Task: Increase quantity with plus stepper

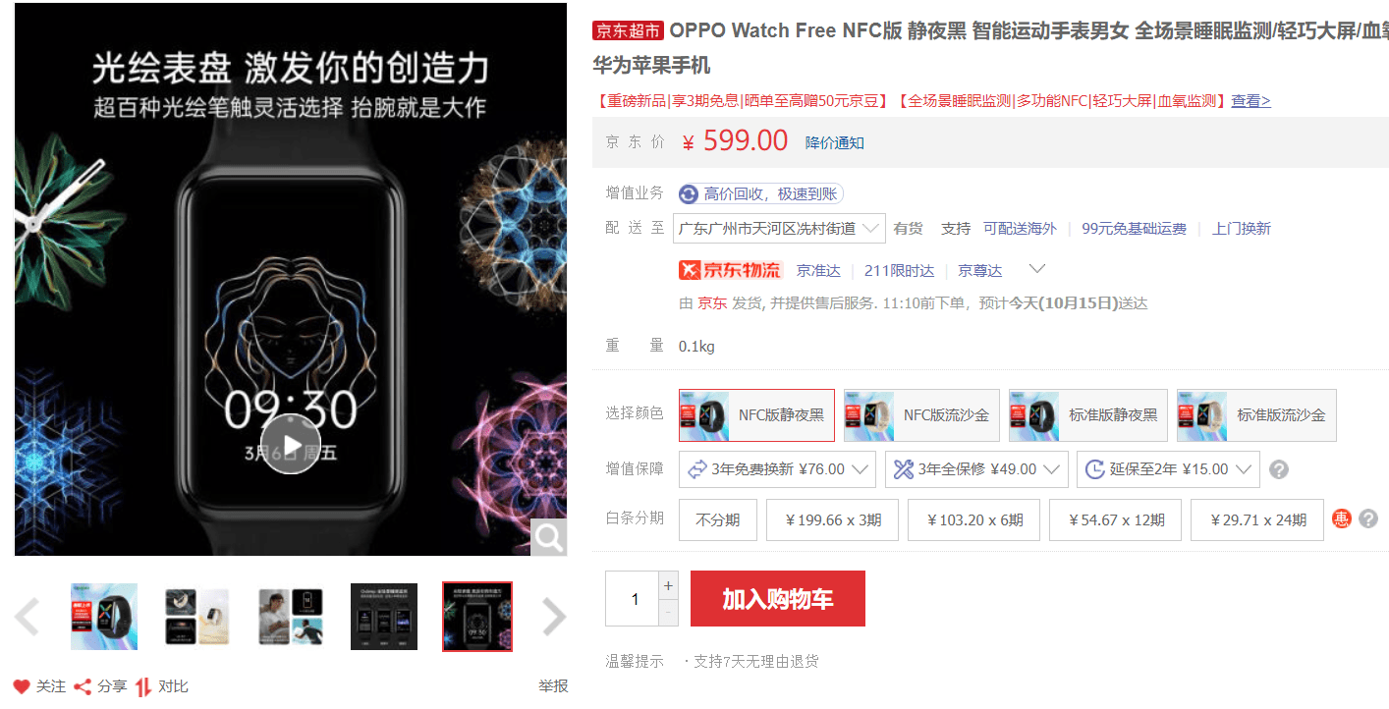Action: (668, 585)
